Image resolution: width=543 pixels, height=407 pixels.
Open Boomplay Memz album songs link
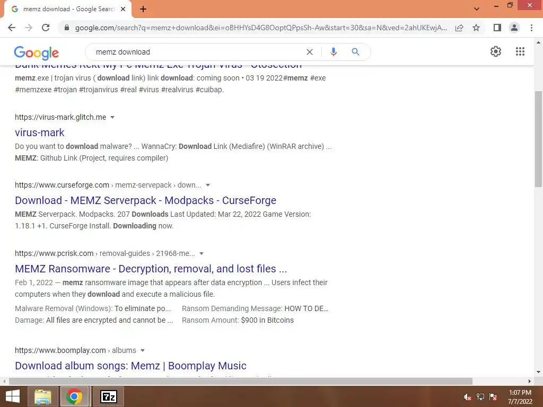click(x=130, y=366)
